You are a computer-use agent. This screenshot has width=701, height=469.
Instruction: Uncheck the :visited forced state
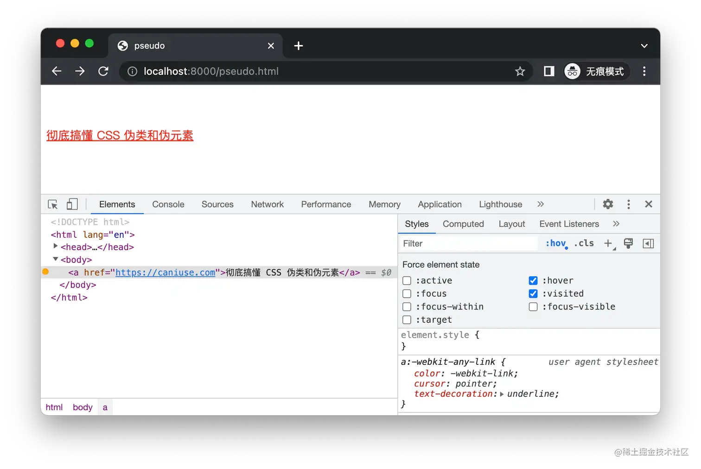(533, 293)
